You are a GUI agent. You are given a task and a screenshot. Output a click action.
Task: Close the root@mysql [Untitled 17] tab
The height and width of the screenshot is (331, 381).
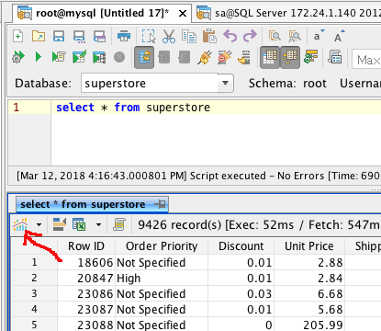pyautogui.click(x=183, y=14)
